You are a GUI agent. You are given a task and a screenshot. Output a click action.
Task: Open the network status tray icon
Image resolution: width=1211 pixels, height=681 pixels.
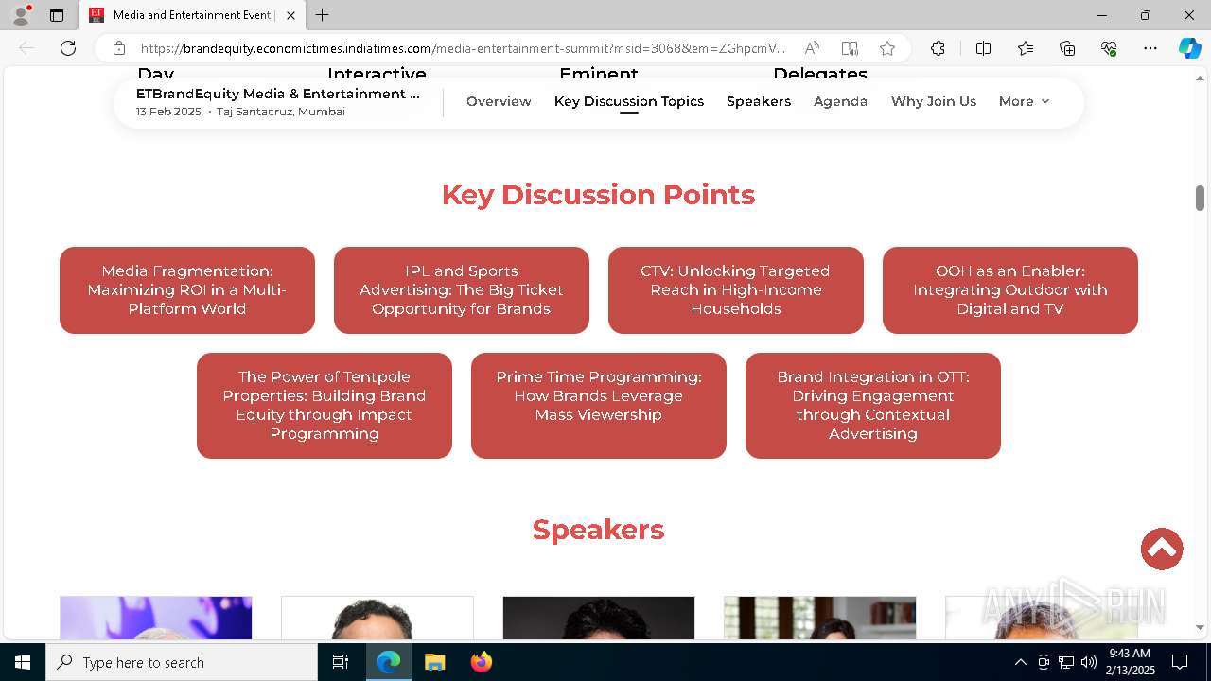tap(1066, 662)
